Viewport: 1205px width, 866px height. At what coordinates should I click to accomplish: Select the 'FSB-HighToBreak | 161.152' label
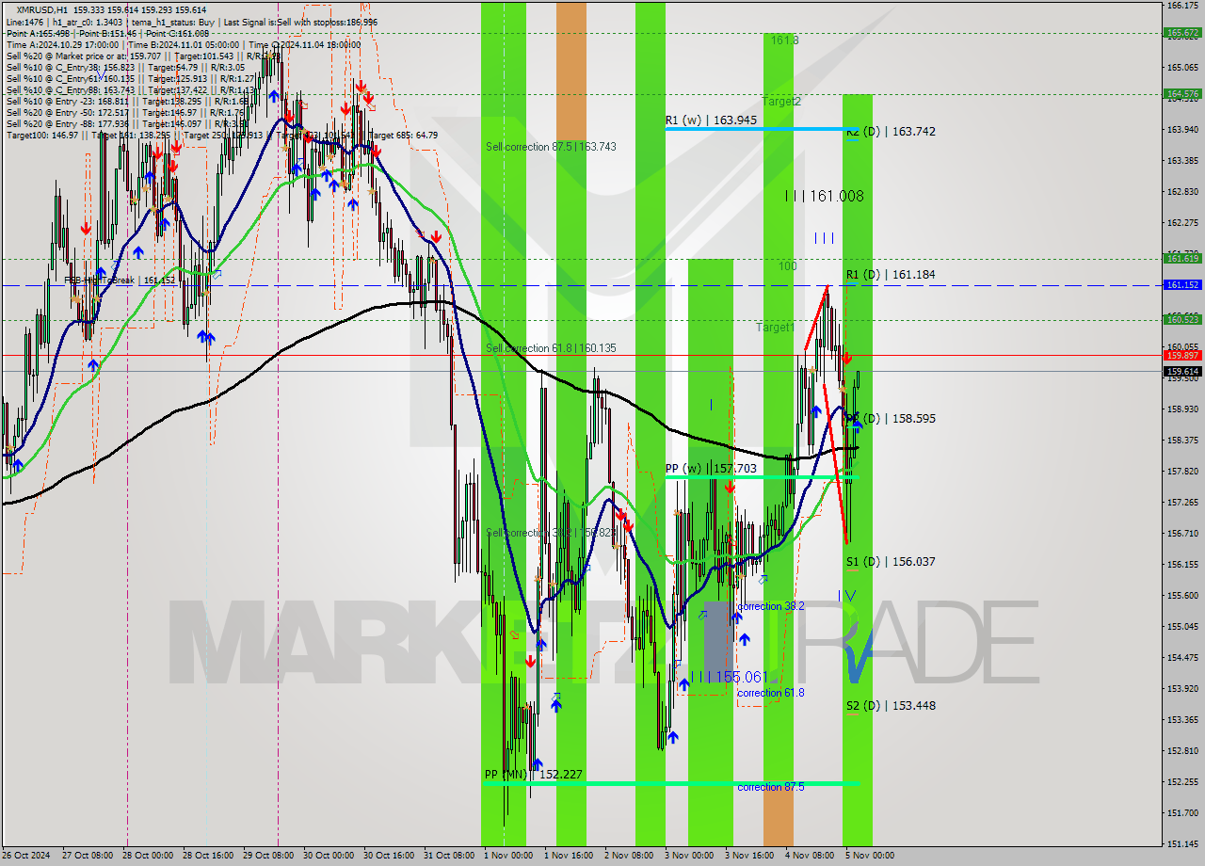point(120,281)
